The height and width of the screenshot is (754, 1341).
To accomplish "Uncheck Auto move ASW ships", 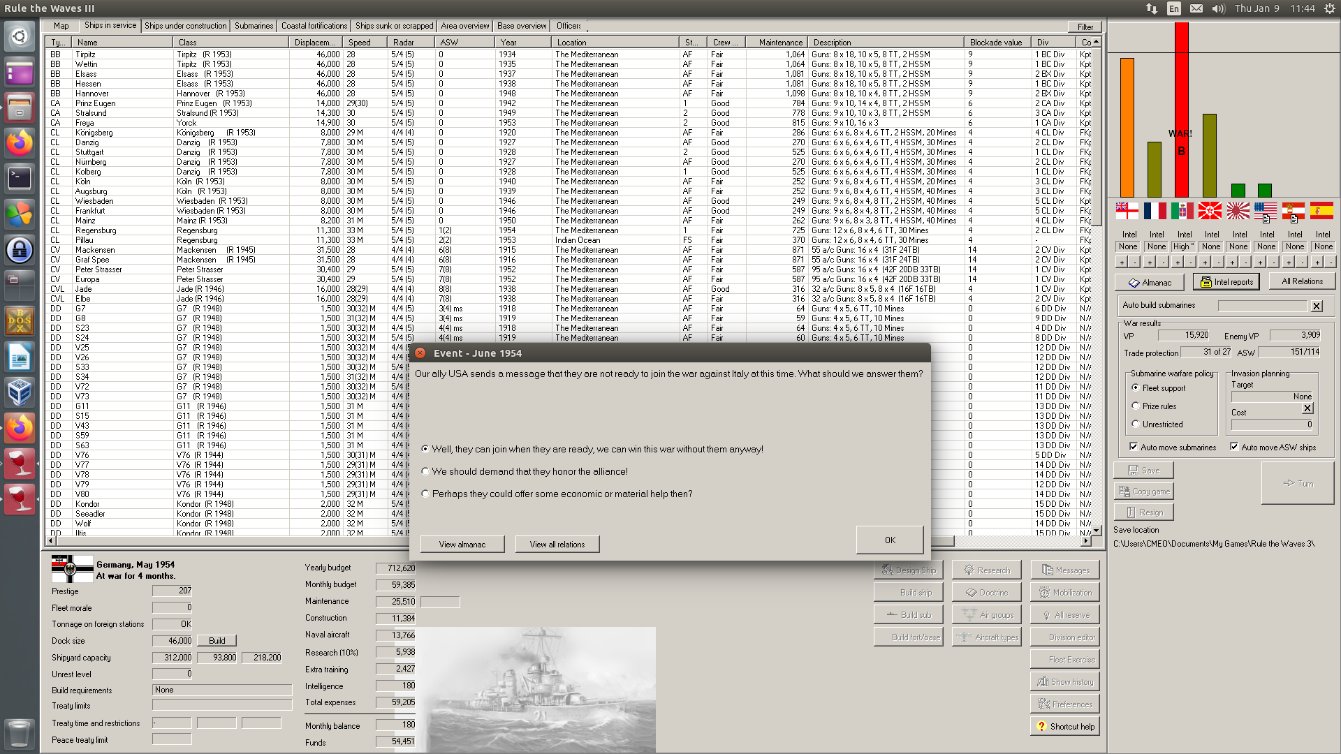I will tap(1234, 447).
